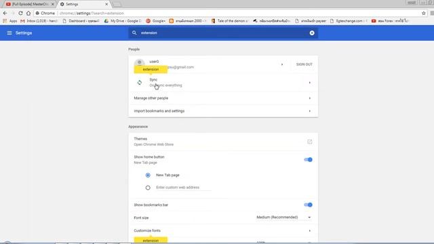
Task: Open the Font size Medium dropdown
Action: 283,218
